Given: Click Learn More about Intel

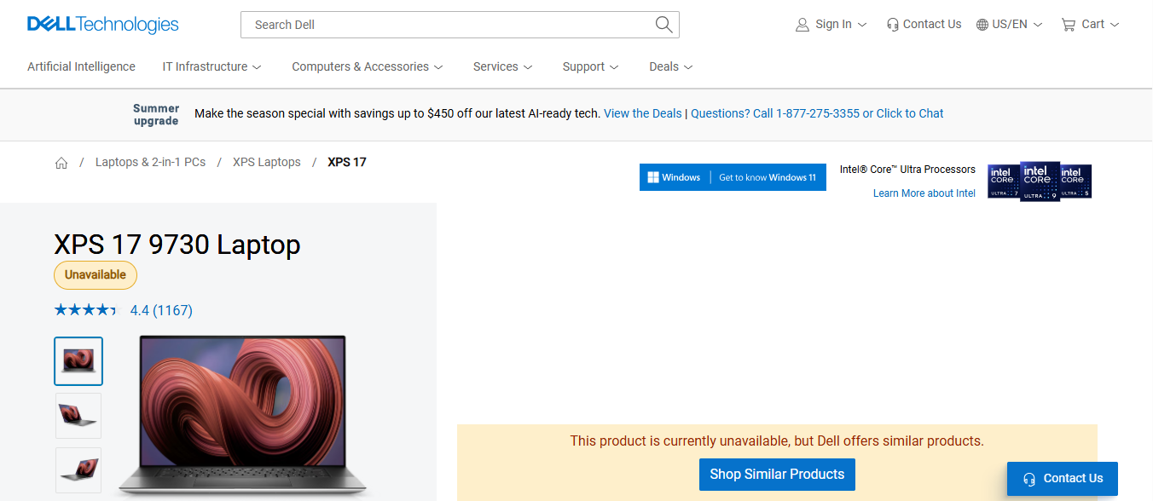Looking at the screenshot, I should click(924, 193).
